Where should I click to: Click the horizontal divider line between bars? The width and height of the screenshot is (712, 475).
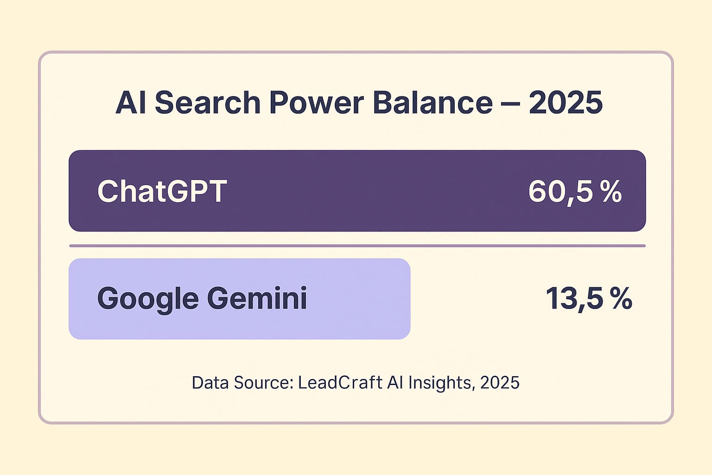tap(357, 245)
